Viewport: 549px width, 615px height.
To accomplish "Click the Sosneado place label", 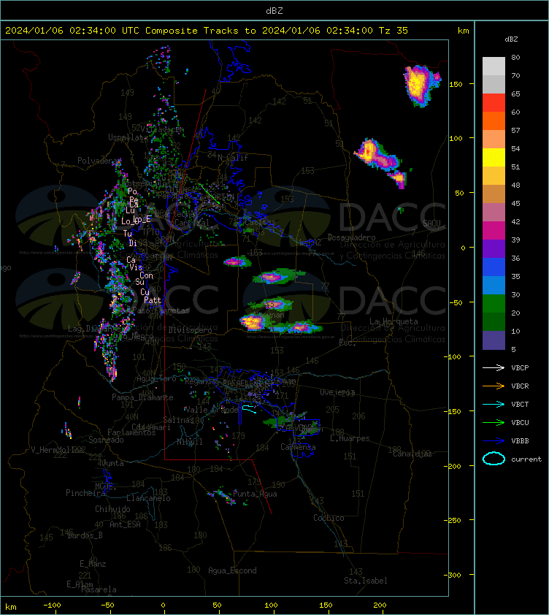I will [x=106, y=440].
